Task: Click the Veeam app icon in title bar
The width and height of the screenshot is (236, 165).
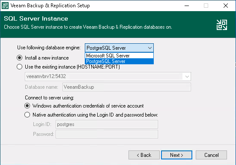Action: pos(5,6)
